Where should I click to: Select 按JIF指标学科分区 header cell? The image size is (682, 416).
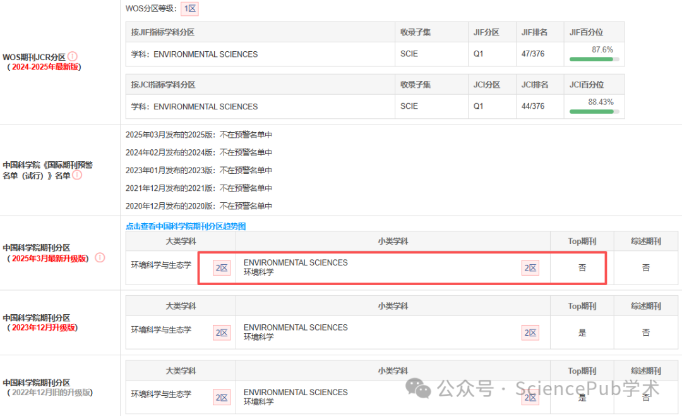tap(260, 32)
